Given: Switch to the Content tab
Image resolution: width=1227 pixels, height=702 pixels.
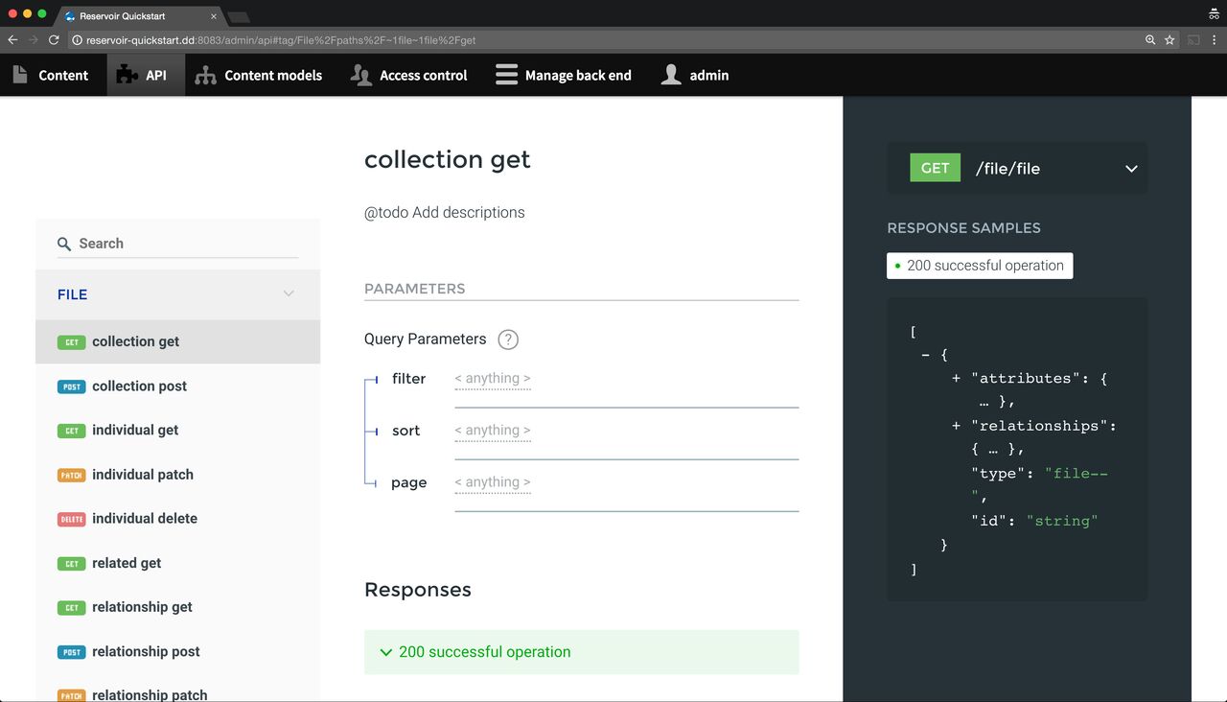Looking at the screenshot, I should pyautogui.click(x=53, y=74).
